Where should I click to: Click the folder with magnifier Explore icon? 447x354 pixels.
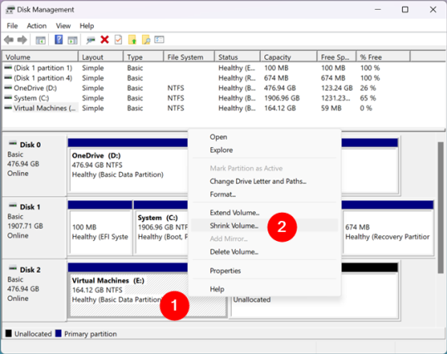tap(146, 40)
